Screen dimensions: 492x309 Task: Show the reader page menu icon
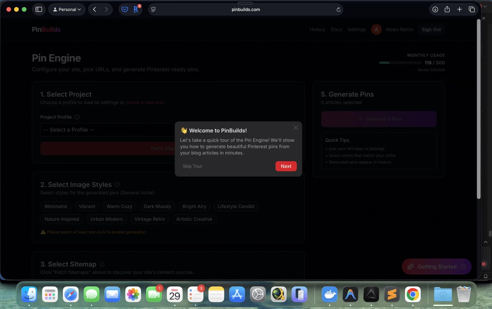point(153,9)
